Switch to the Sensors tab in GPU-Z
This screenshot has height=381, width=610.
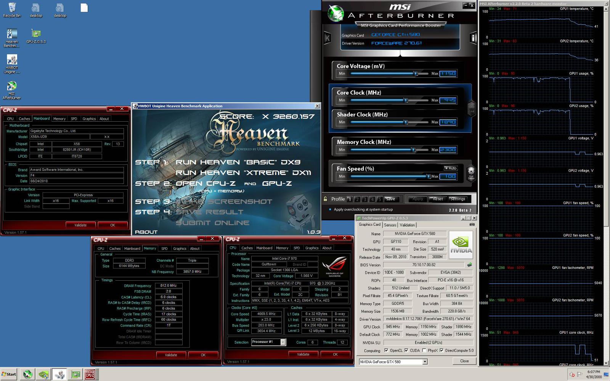click(x=390, y=225)
